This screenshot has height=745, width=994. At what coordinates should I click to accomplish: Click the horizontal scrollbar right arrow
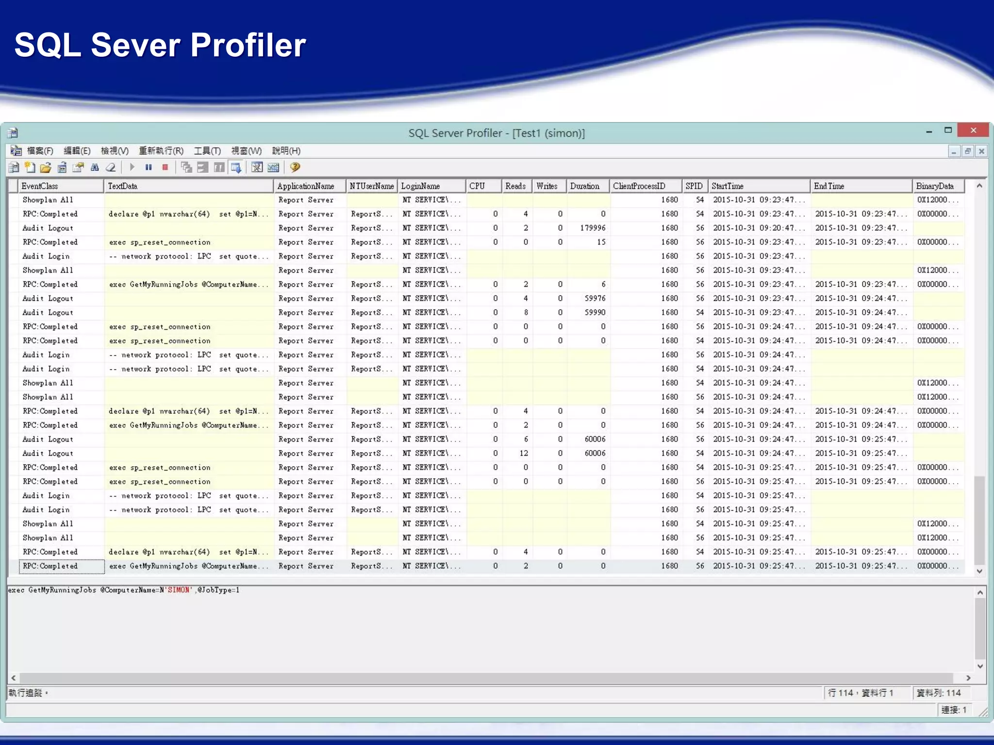click(968, 678)
